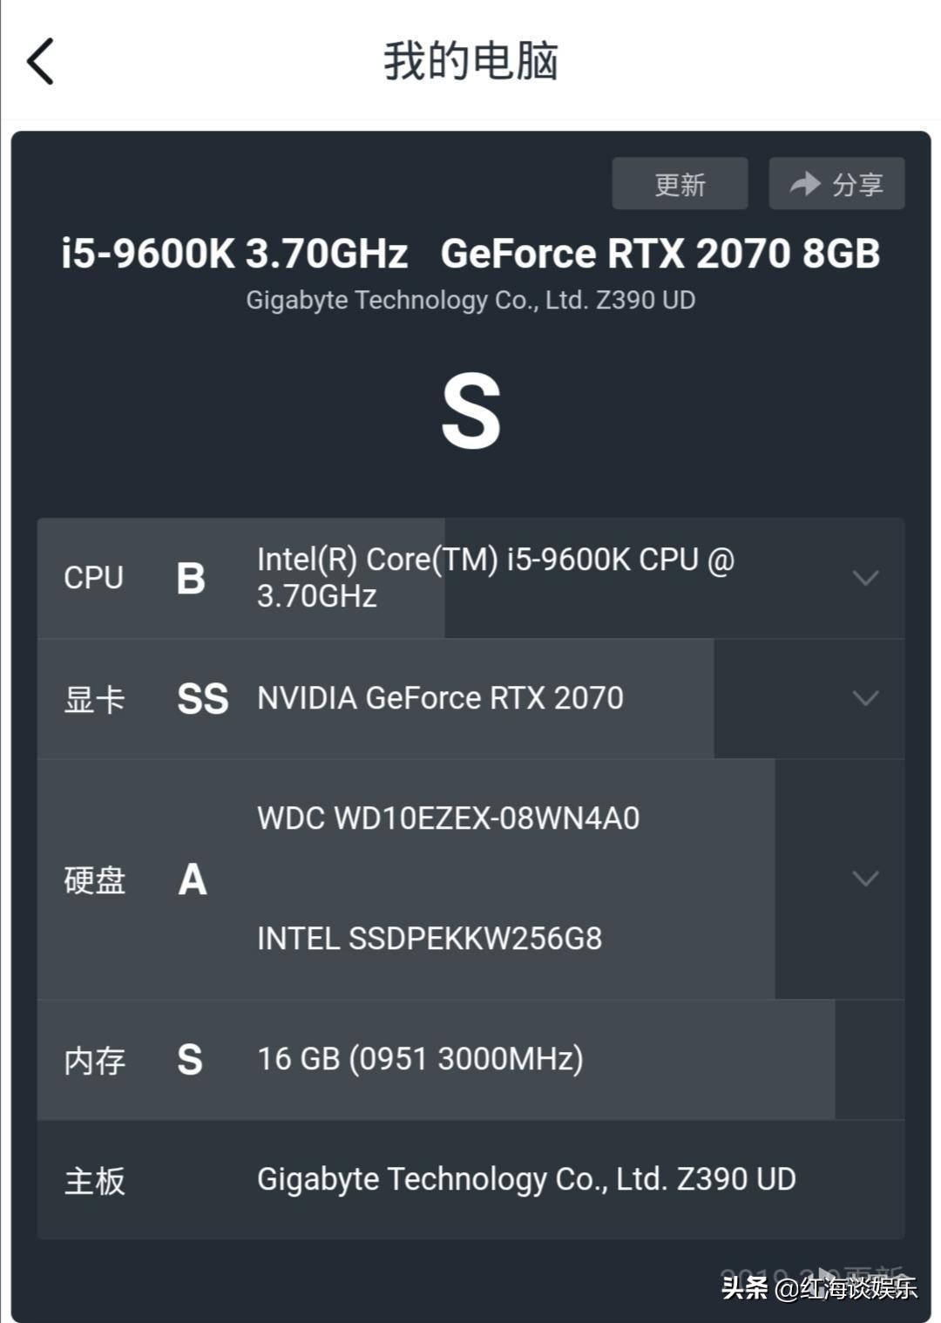This screenshot has height=1323, width=941.
Task: Tap the memory S grade badge
Action: (190, 1060)
